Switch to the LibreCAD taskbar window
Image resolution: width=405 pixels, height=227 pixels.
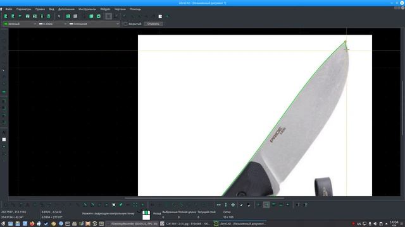pyautogui.click(x=240, y=224)
